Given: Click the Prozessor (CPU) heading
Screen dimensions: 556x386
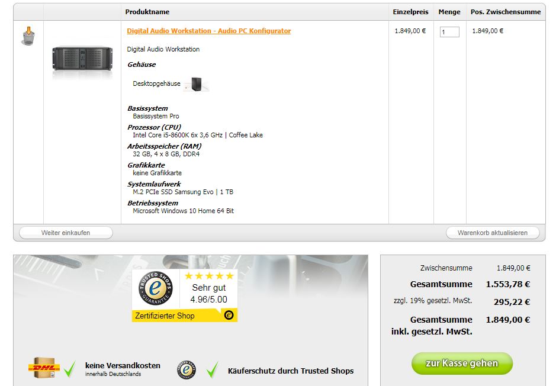Looking at the screenshot, I should pyautogui.click(x=154, y=127).
